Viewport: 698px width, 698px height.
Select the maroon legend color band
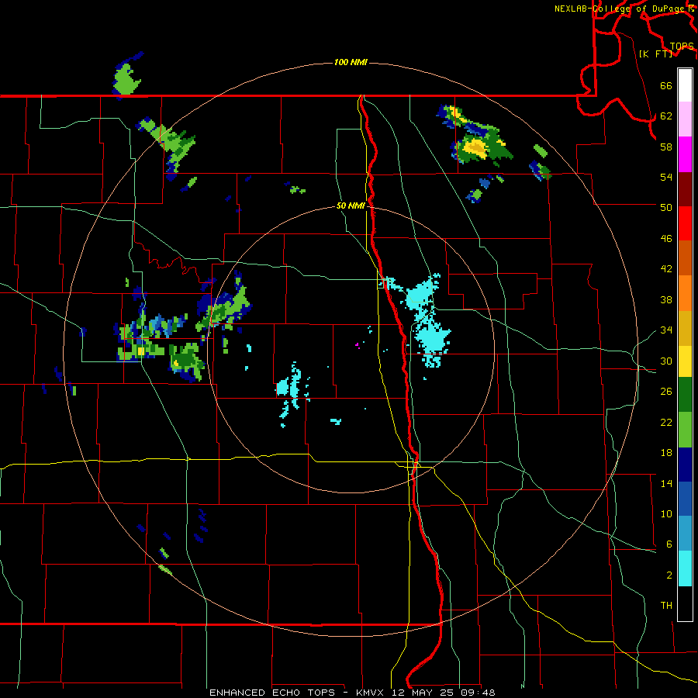[x=685, y=188]
